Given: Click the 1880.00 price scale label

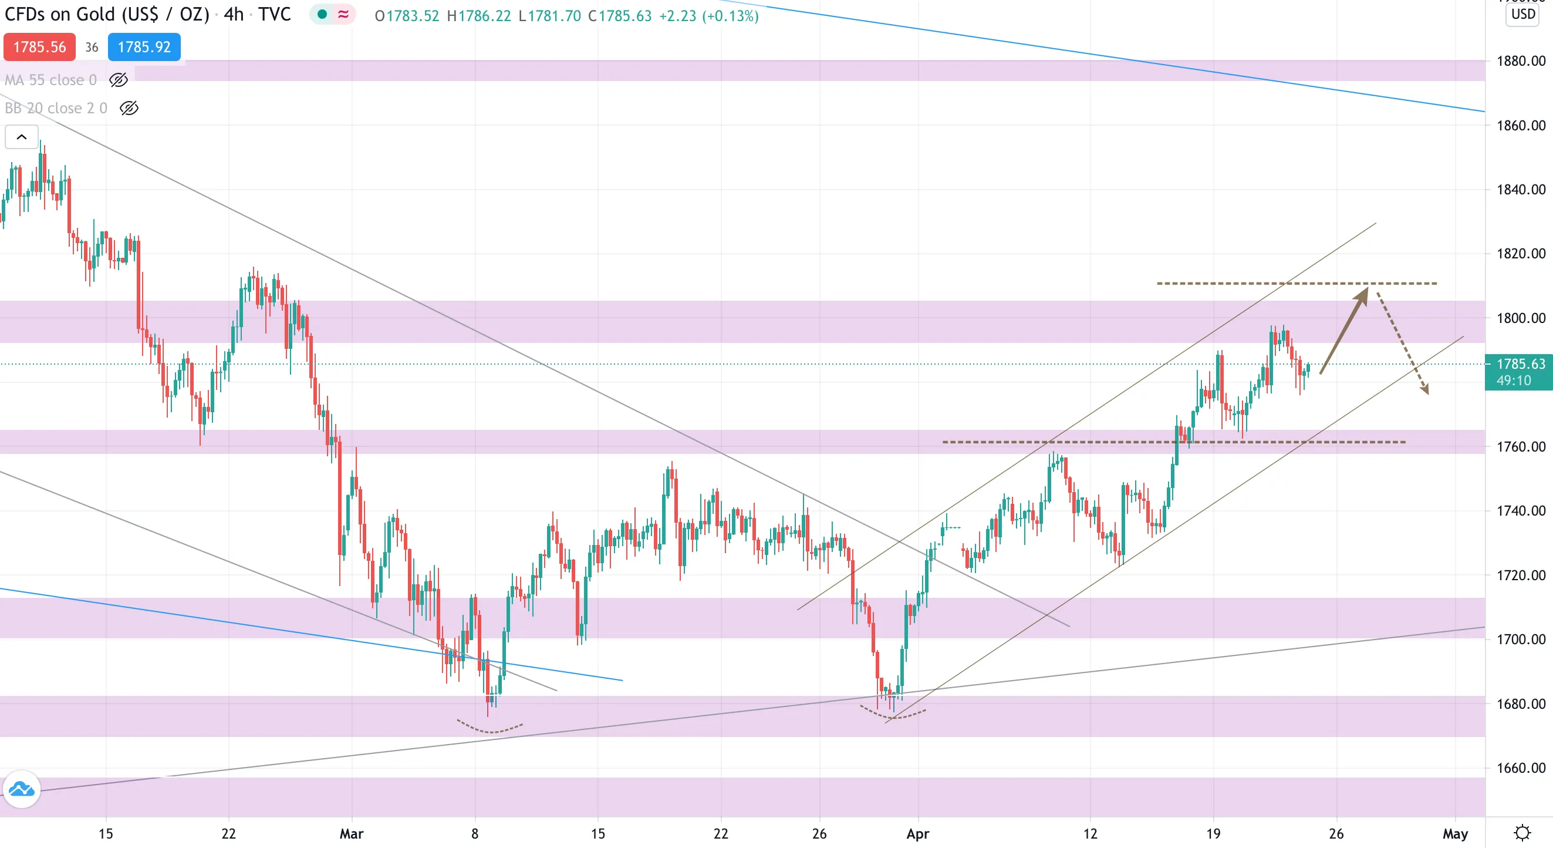Looking at the screenshot, I should pyautogui.click(x=1521, y=61).
